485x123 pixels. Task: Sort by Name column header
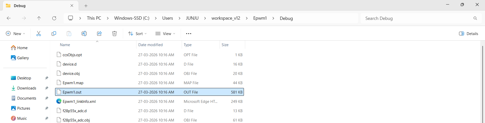tap(65, 45)
